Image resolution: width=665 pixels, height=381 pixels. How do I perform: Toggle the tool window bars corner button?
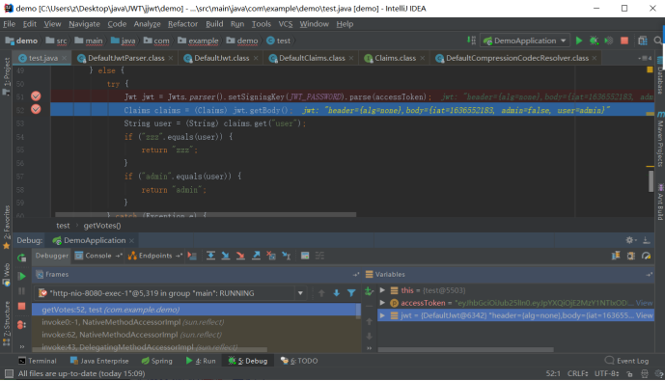coord(9,373)
